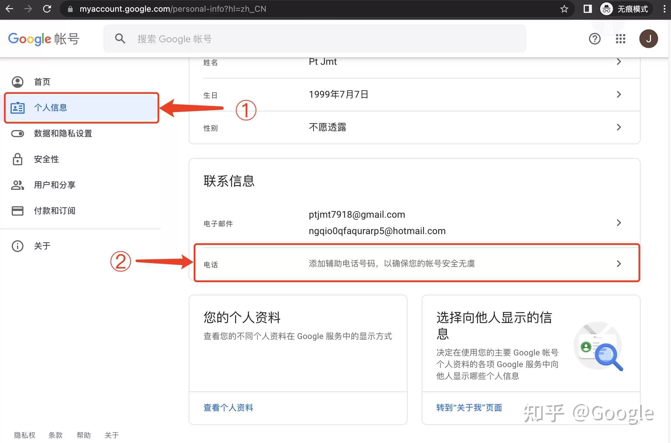Open 付款和订阅 payment icon

17,211
